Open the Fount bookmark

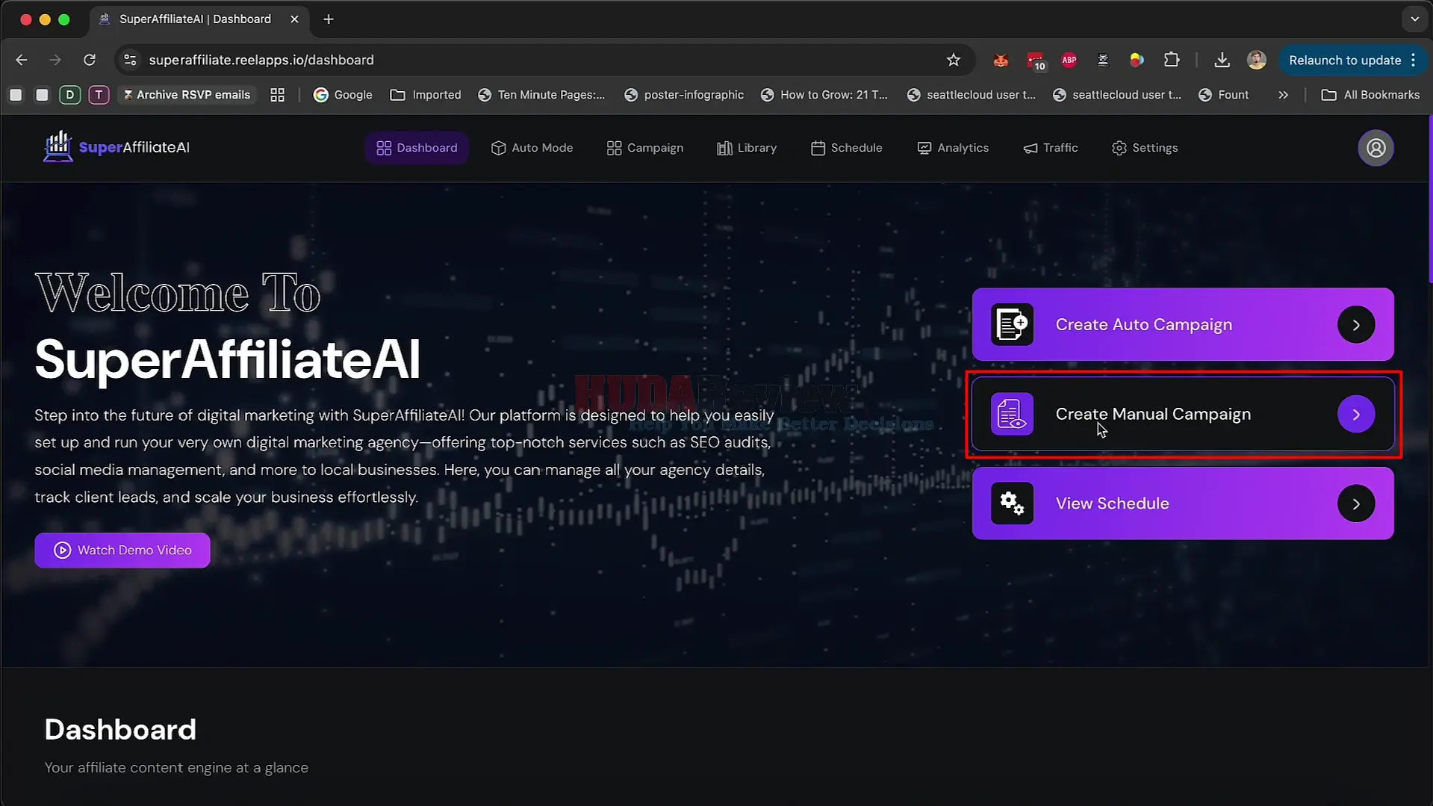click(1223, 95)
